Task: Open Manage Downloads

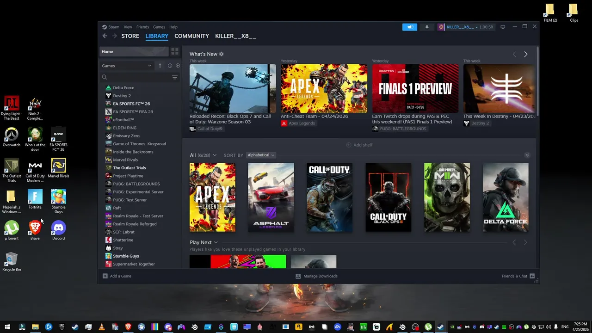Action: click(x=321, y=276)
